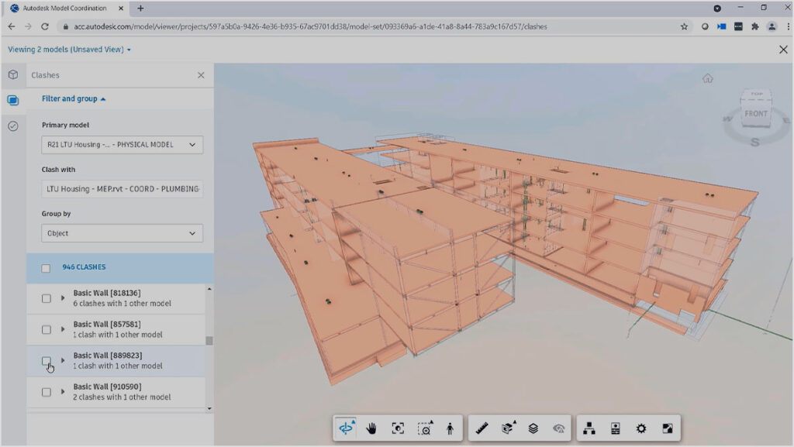Screen dimensions: 794x447
Task: Select all with 946 CLASHES checkbox
Action: pos(47,268)
